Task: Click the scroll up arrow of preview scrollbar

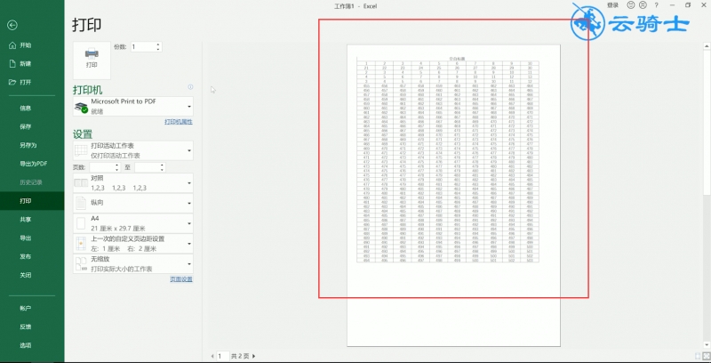Action: click(x=707, y=46)
